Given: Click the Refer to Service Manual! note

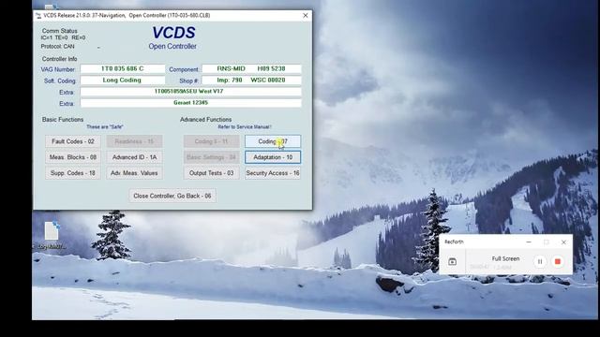Looking at the screenshot, I should tap(245, 127).
